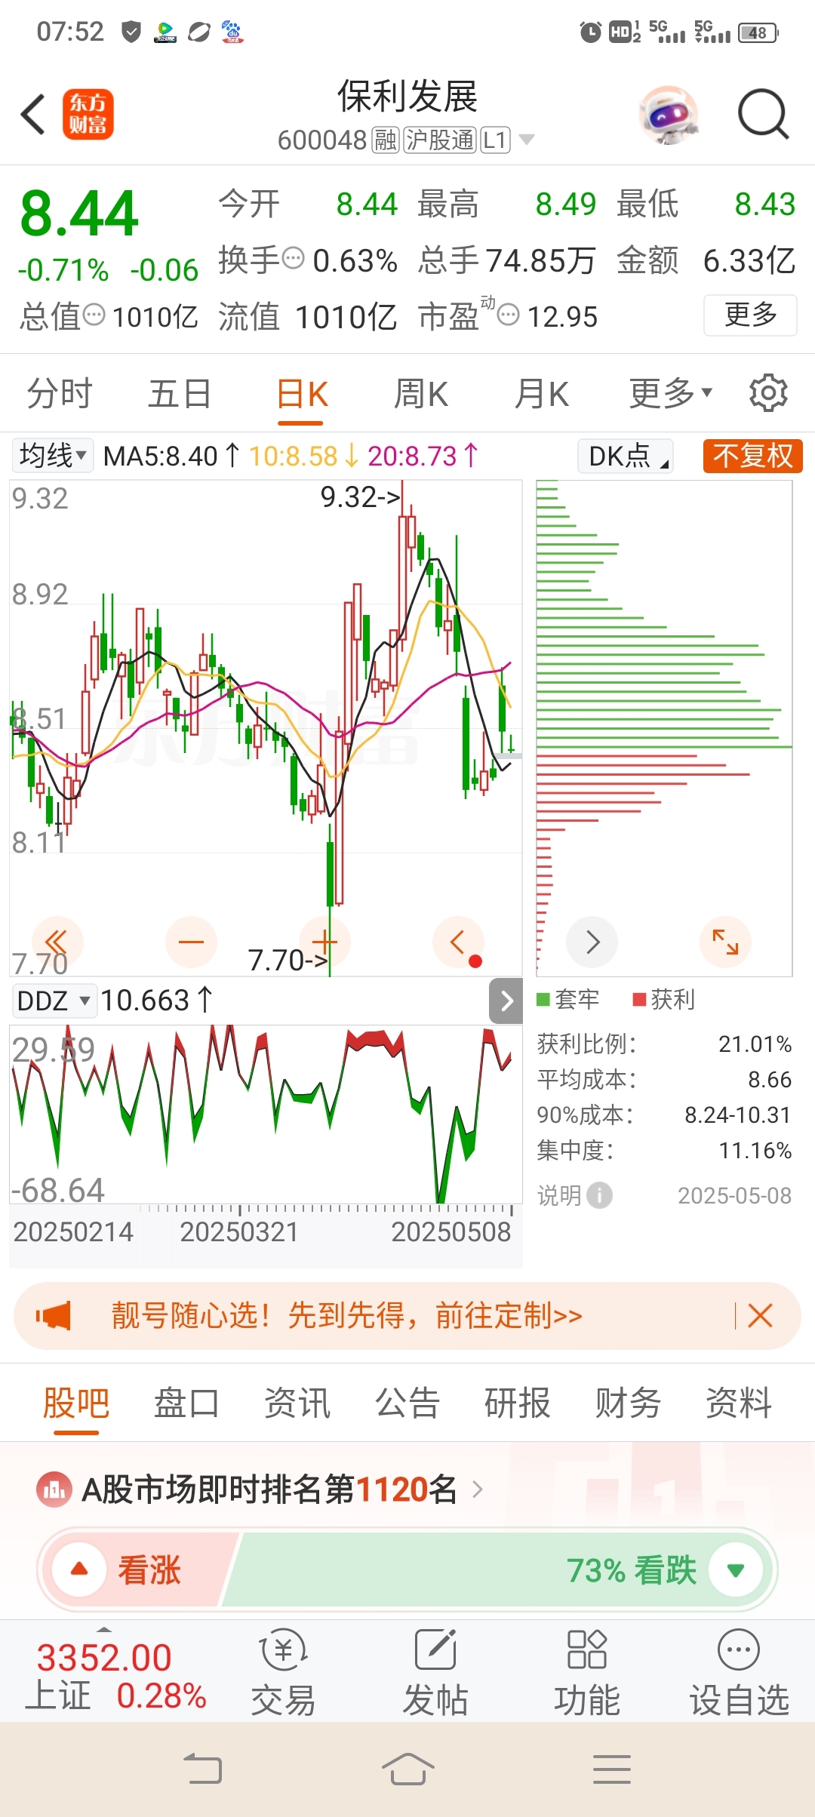Expand chart to fullscreen icon

point(725,942)
